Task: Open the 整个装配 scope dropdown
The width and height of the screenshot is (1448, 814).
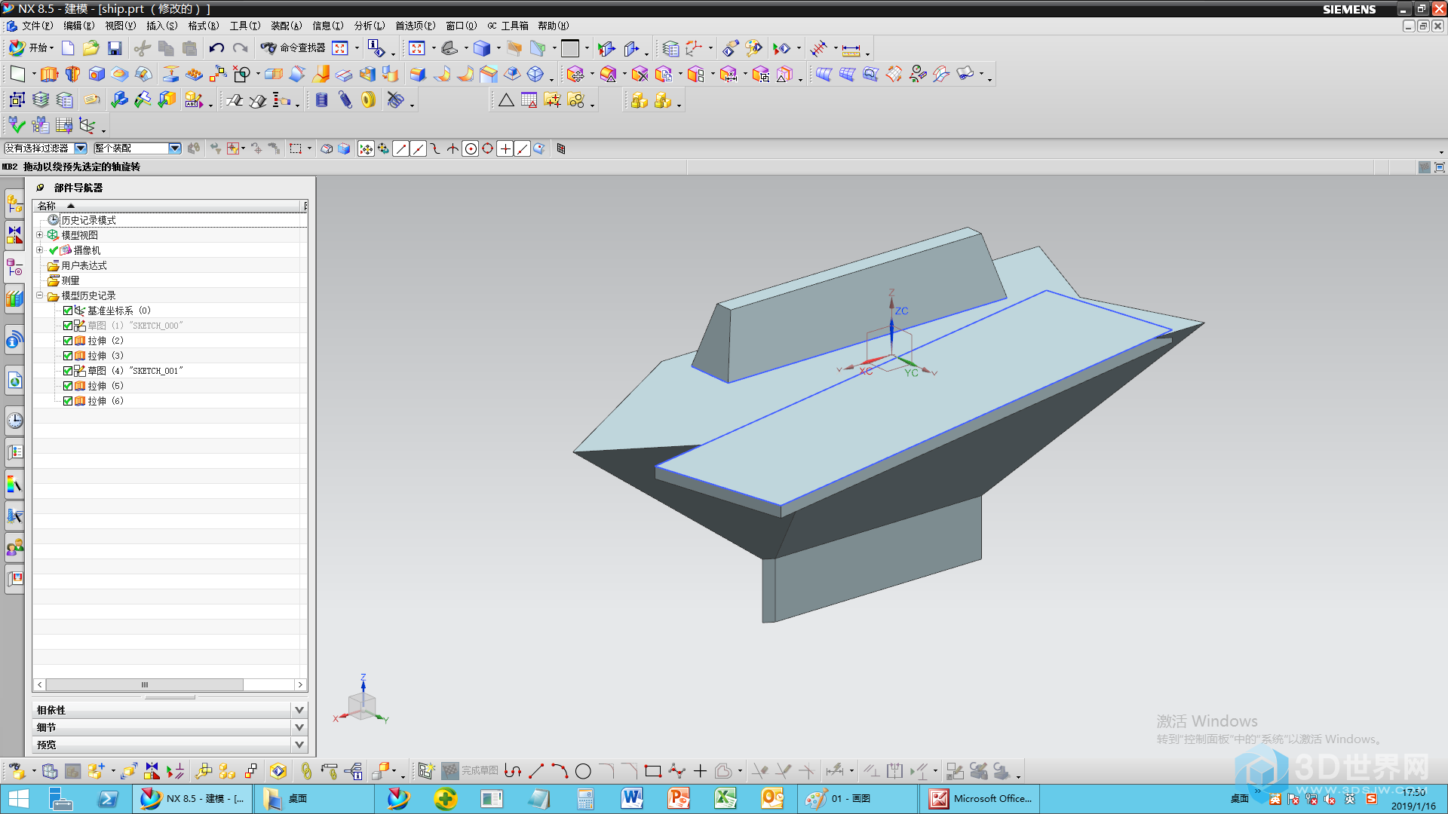Action: [x=175, y=148]
